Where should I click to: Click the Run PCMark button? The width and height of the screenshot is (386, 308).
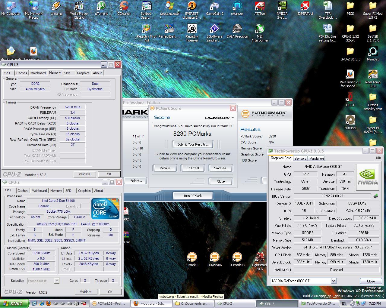193,196
